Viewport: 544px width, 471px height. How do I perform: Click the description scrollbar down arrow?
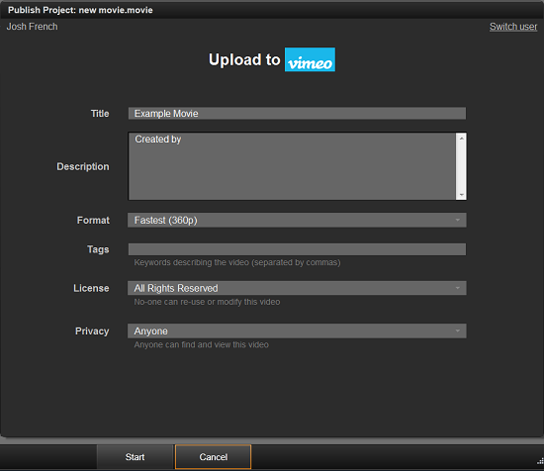click(461, 195)
